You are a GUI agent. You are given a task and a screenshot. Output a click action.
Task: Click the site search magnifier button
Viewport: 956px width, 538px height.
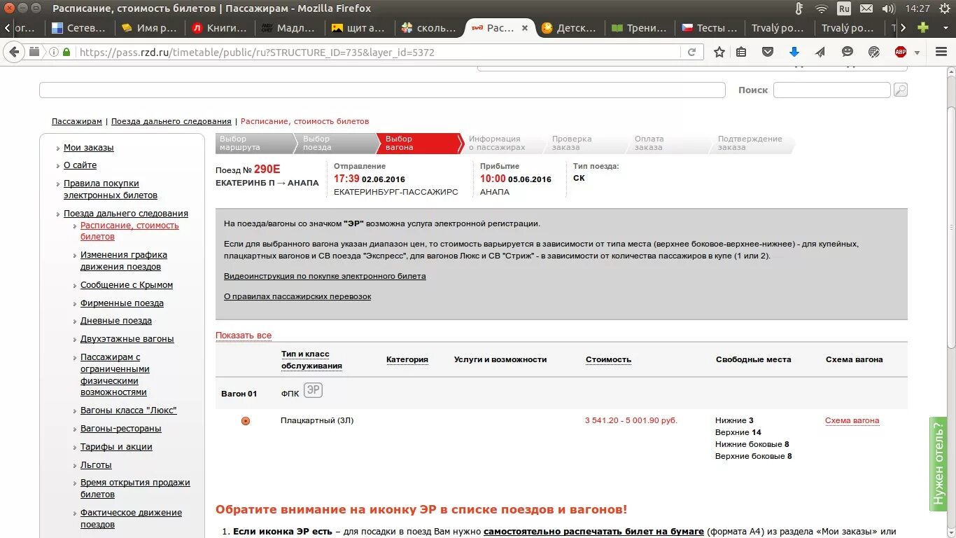coord(901,90)
